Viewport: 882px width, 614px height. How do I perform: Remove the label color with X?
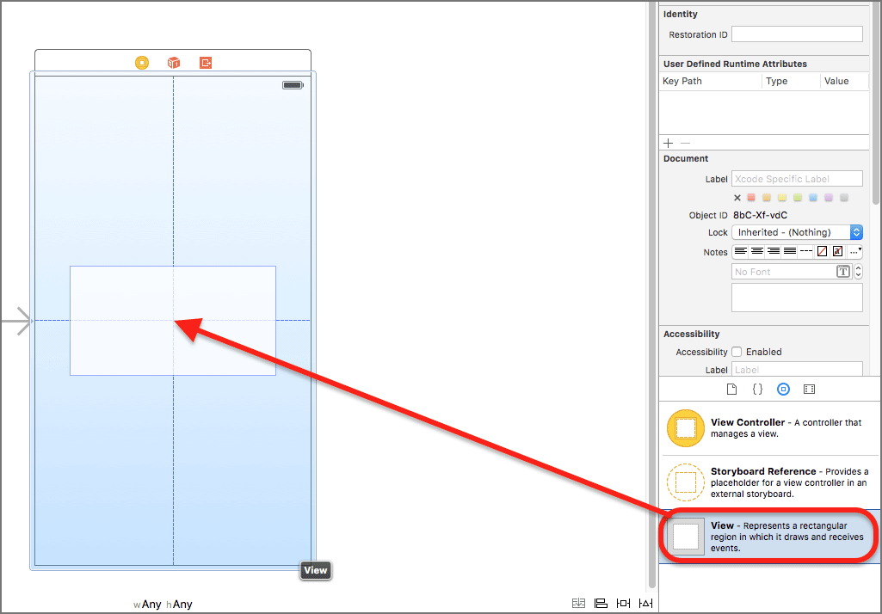click(737, 198)
